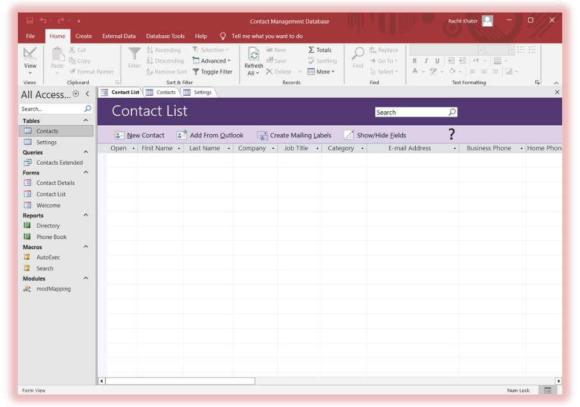Toggle Filter in Sort & Filter group
Image resolution: width=580 pixels, height=407 pixels.
click(212, 72)
